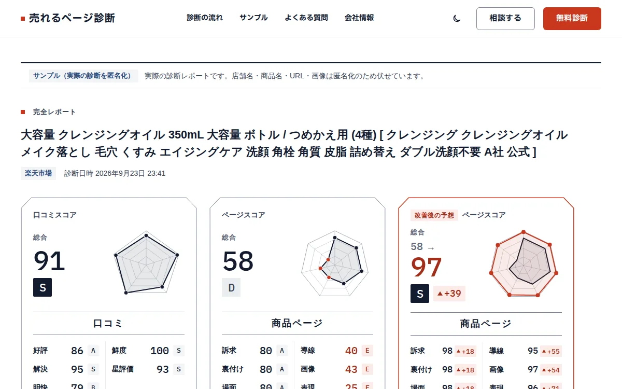Click the product title heading text
The image size is (622, 389).
(x=294, y=144)
